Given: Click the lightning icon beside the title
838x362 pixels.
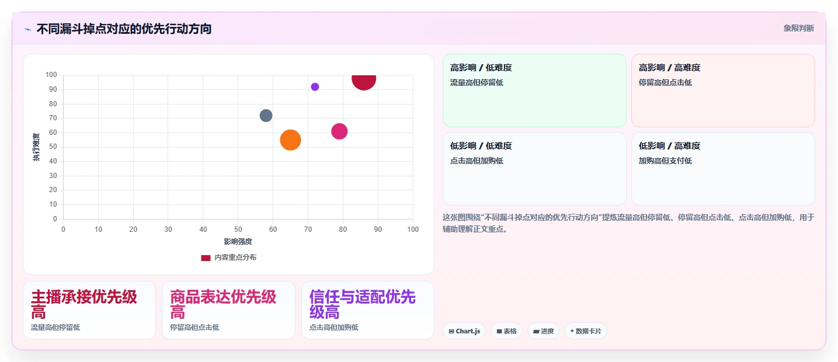Looking at the screenshot, I should point(27,29).
